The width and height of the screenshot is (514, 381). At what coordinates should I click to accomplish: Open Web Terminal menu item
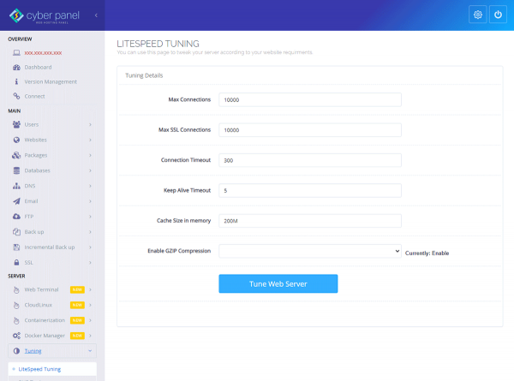tap(41, 289)
